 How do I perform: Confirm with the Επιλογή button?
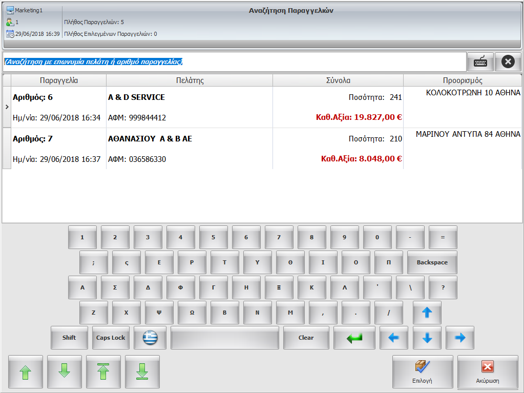(423, 371)
